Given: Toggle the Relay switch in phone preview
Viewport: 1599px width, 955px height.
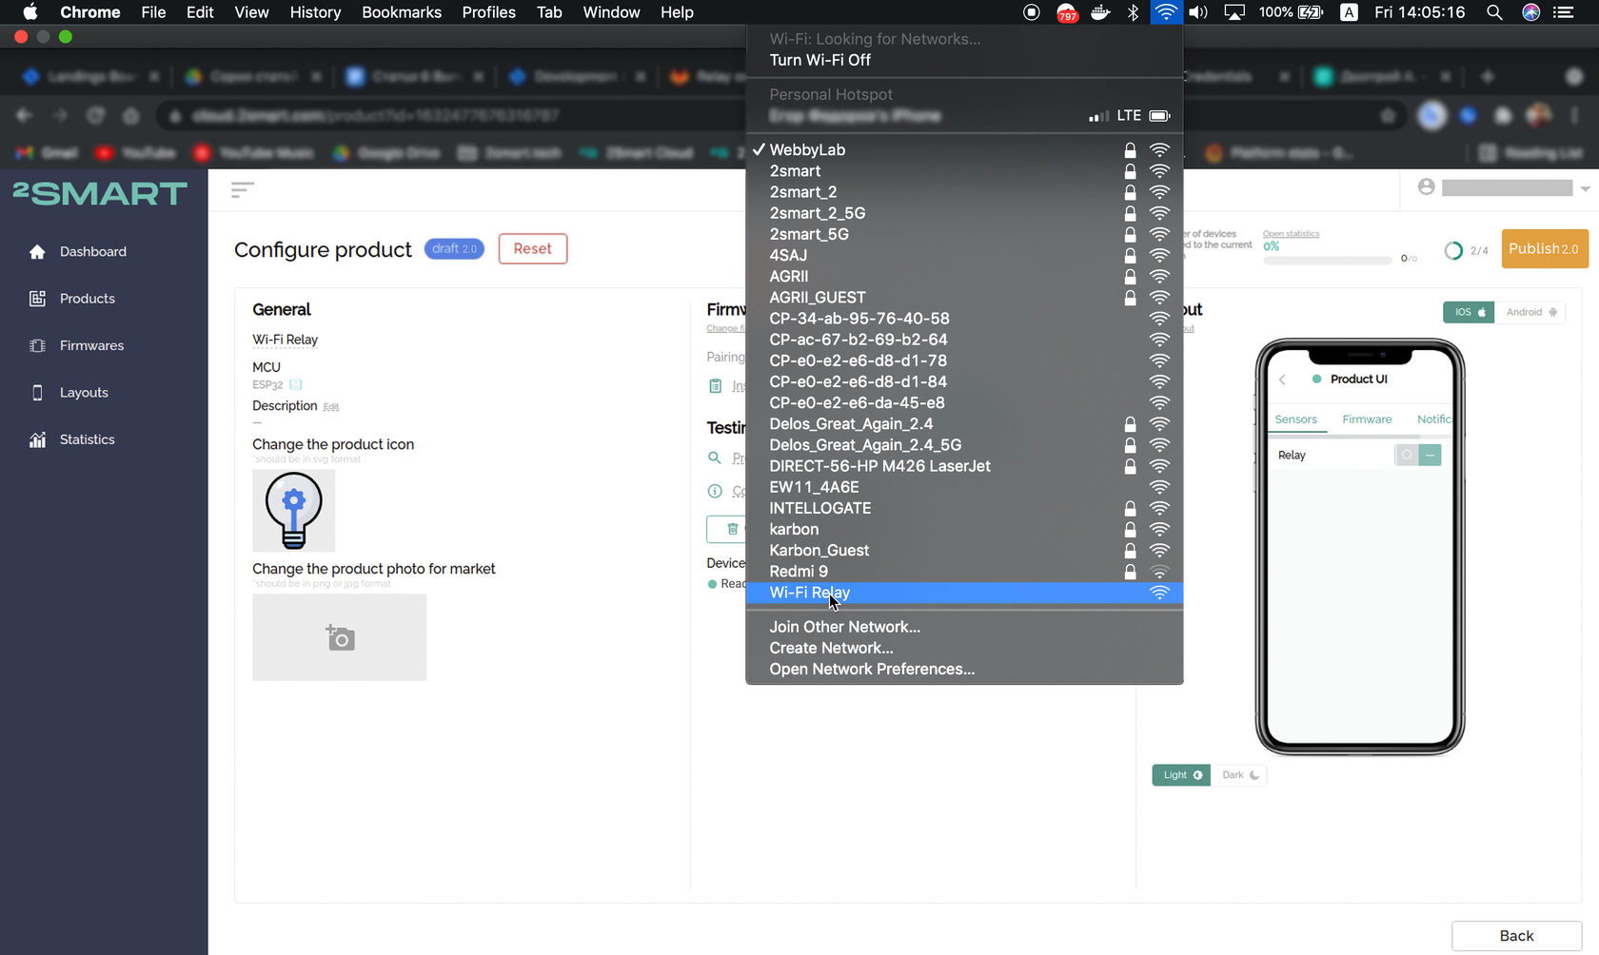Looking at the screenshot, I should [1417, 456].
